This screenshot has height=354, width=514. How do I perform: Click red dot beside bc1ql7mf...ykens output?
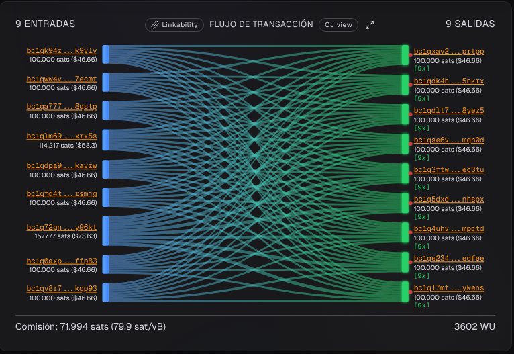[x=411, y=292]
